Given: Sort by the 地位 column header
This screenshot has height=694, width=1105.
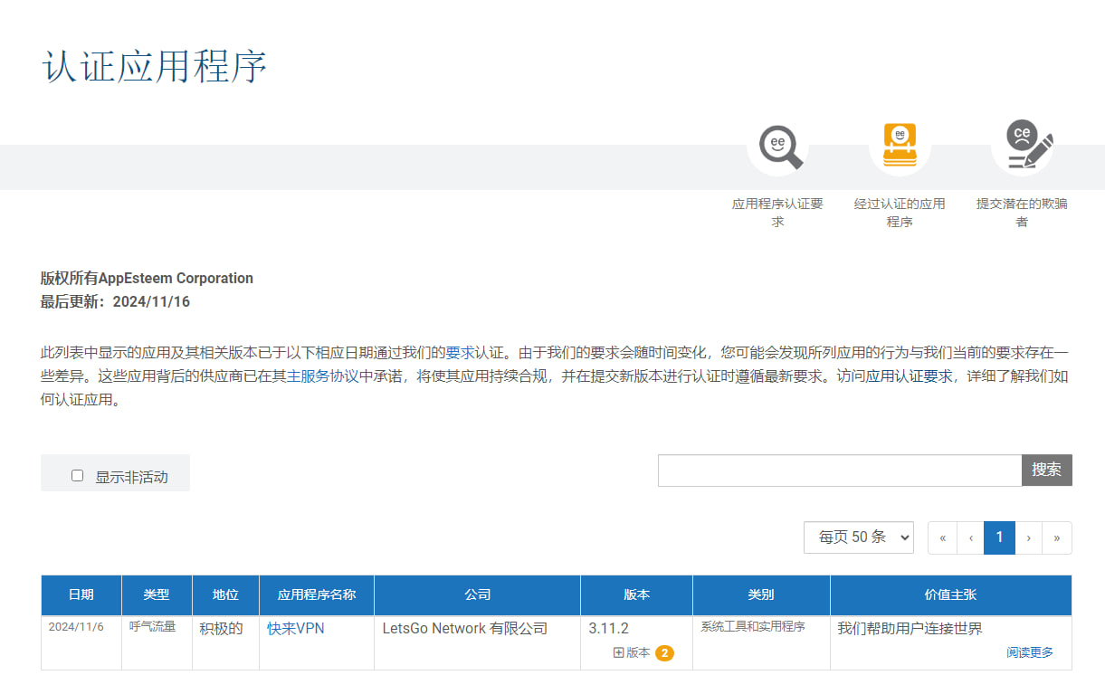Looking at the screenshot, I should pos(225,595).
